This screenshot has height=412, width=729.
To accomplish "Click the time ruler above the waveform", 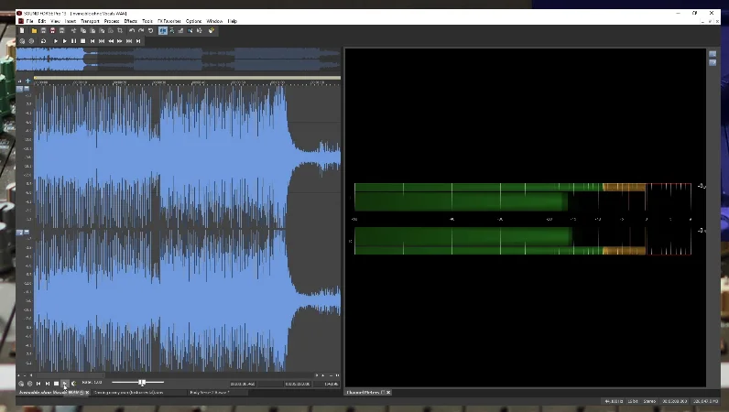I will pyautogui.click(x=188, y=82).
